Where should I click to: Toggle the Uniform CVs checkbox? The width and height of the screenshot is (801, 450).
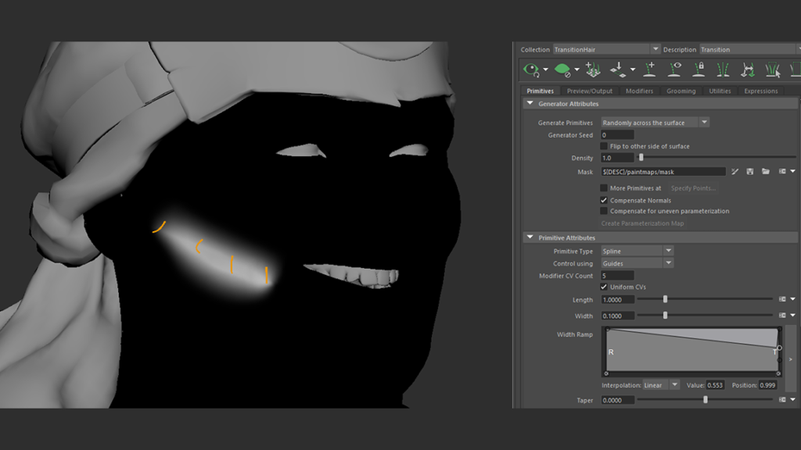[604, 287]
